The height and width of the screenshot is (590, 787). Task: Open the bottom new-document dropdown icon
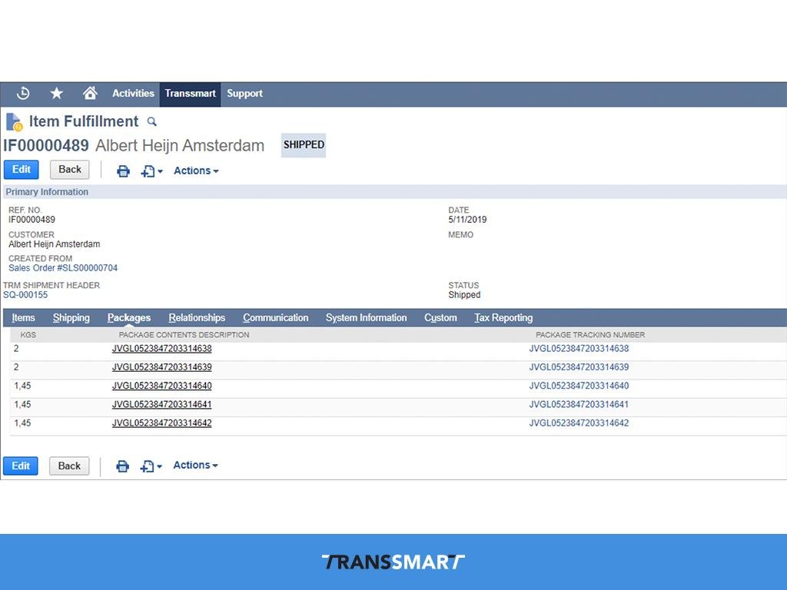click(151, 466)
